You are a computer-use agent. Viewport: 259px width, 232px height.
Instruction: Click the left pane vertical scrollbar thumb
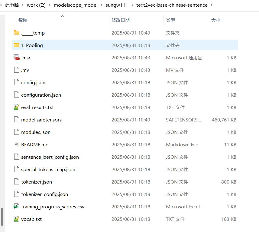point(2,217)
